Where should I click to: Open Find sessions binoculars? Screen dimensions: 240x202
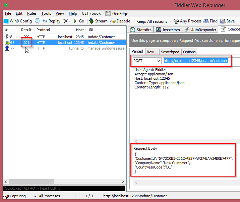point(210,21)
